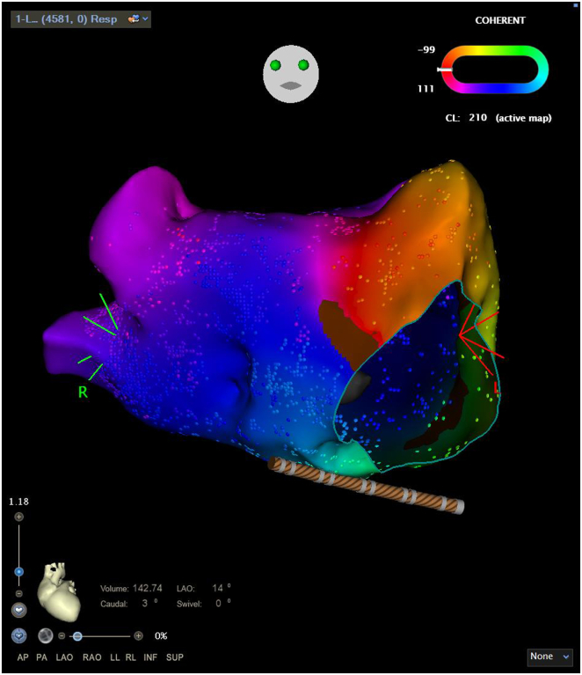Click the heart fit-to-view icon under zoom slider
582x675 pixels.
[18, 609]
